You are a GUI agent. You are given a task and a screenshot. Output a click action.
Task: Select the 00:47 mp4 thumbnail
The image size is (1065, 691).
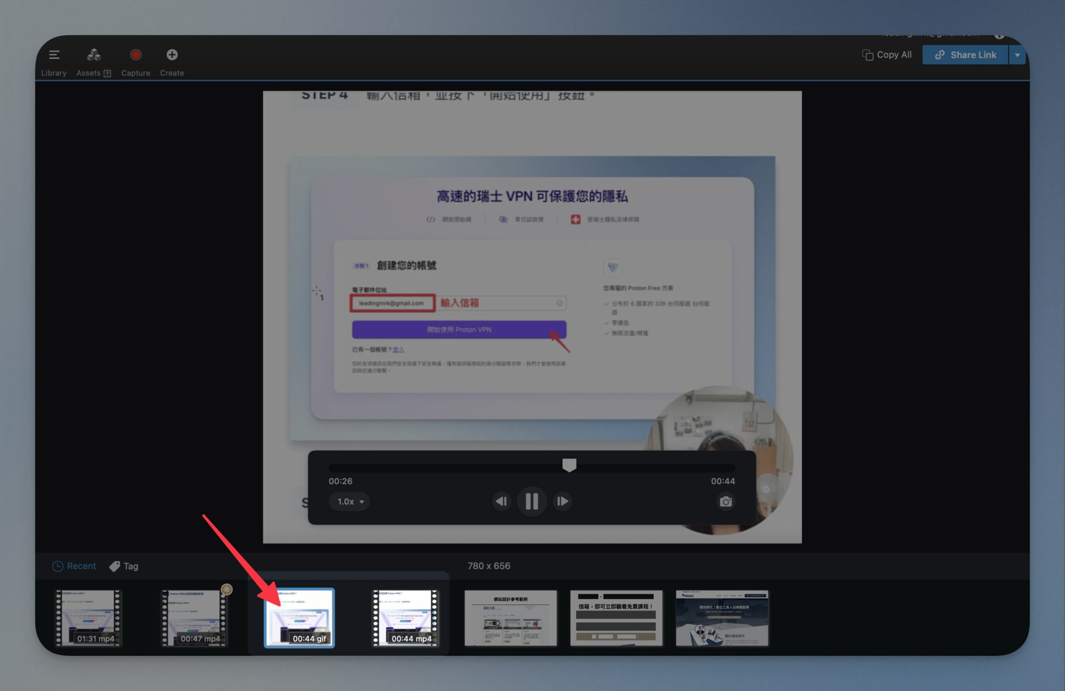tap(194, 618)
